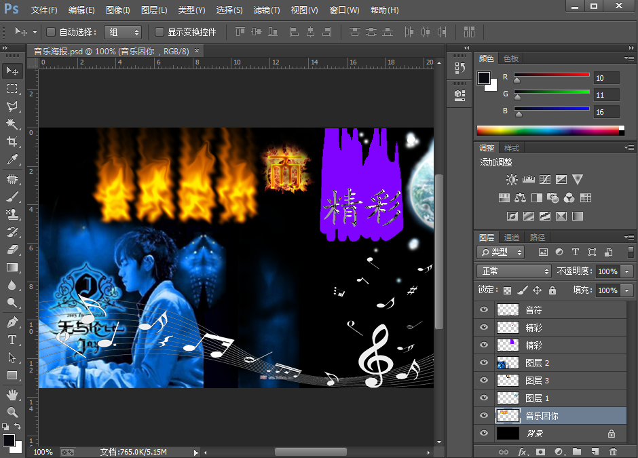The width and height of the screenshot is (638, 458).
Task: Select the Rectangle shape tool
Action: point(12,375)
